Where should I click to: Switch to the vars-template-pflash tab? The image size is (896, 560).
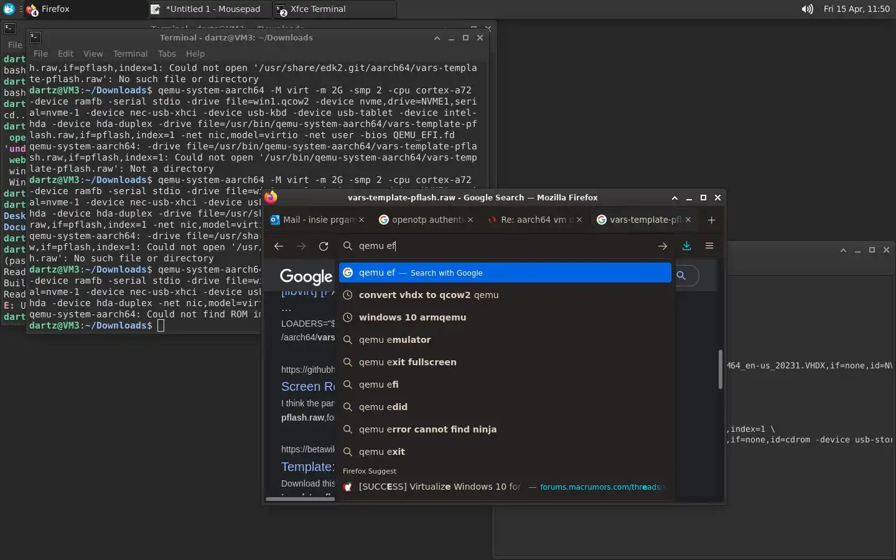coord(644,220)
